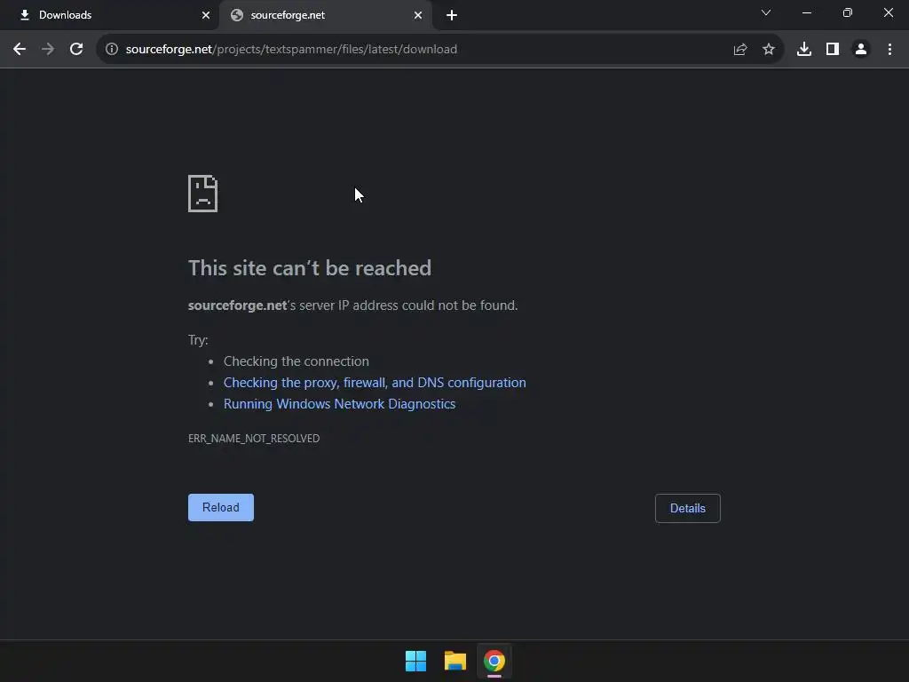The height and width of the screenshot is (682, 909).
Task: Click the ERR_NAME_NOT_RESOLVED error code
Action: pyautogui.click(x=254, y=439)
